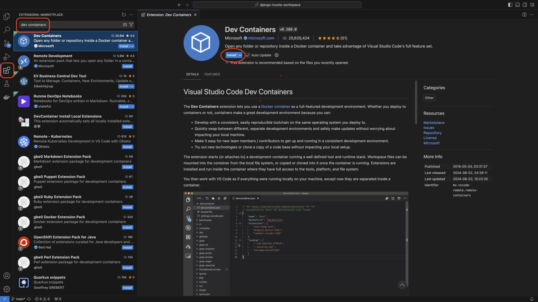Screen dimensions: 538x302
Task: Open extension settings gear beside Auto Update
Action: (277, 55)
